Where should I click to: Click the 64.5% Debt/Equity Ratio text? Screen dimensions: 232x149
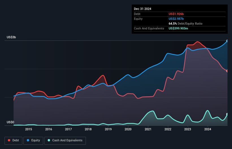pos(185,24)
